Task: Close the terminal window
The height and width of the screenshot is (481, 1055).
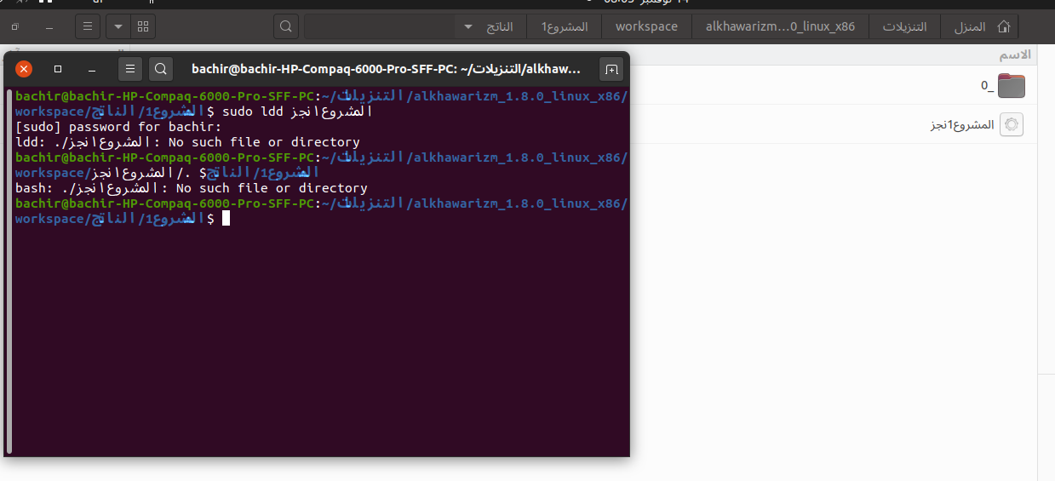Action: (24, 69)
